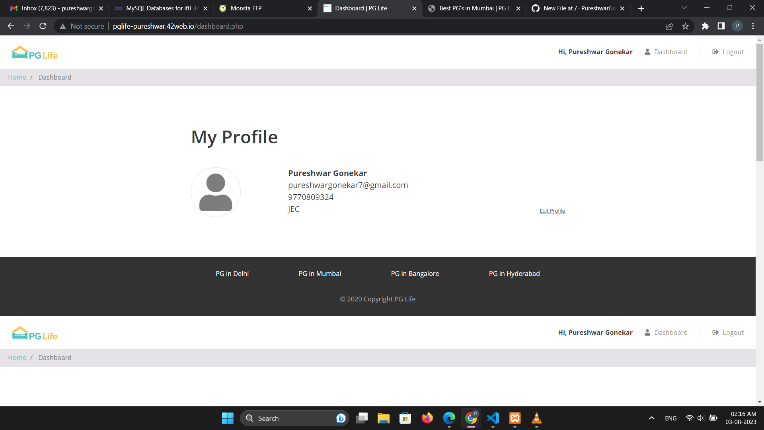Select the Dashboard person icon in navbar
Viewport: 764px width, 430px height.
coord(647,52)
